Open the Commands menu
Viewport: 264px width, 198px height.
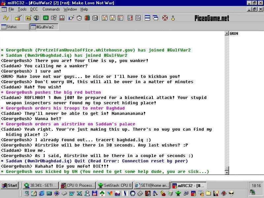click(51, 9)
